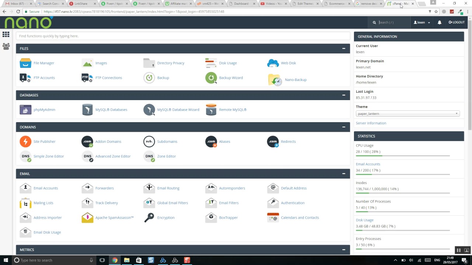
Task: Open the user manager sidebar icon
Action: tap(6, 46)
